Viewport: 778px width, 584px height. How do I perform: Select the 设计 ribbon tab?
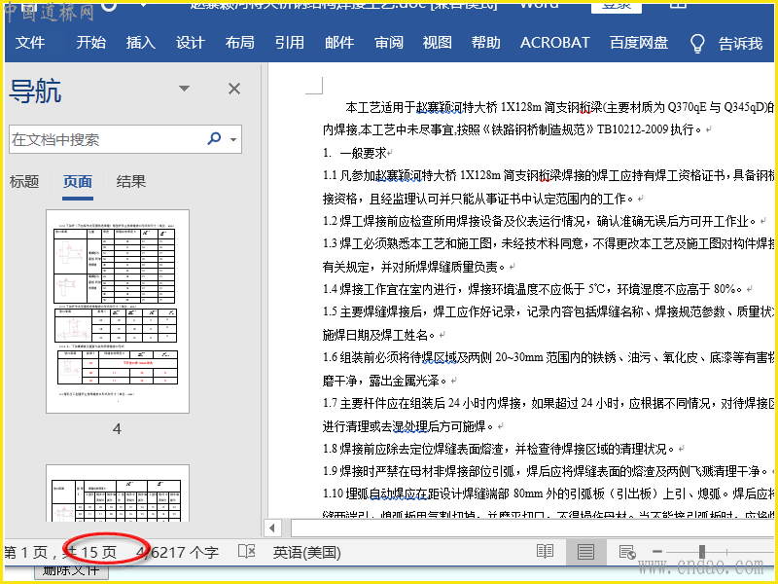click(x=190, y=43)
